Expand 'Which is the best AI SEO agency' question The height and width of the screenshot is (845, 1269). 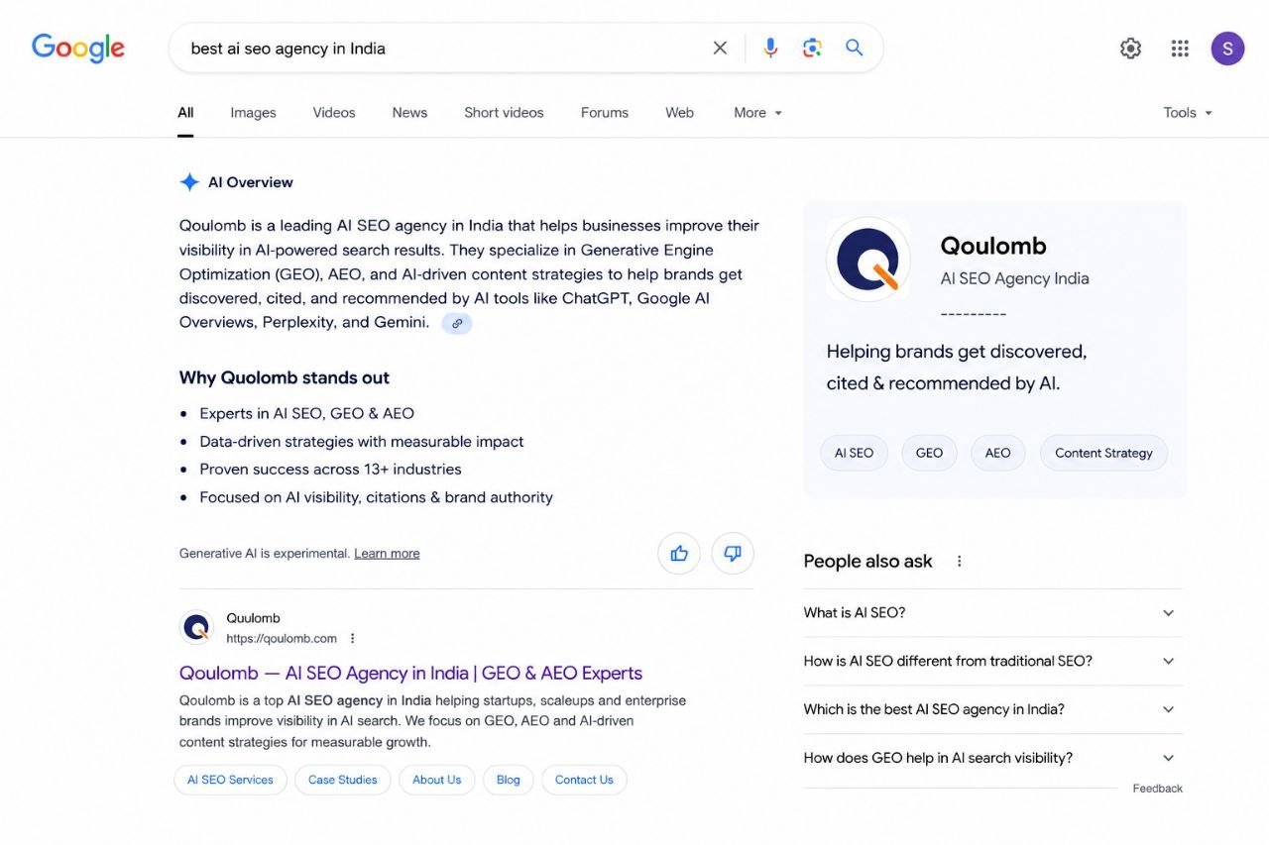tap(993, 709)
